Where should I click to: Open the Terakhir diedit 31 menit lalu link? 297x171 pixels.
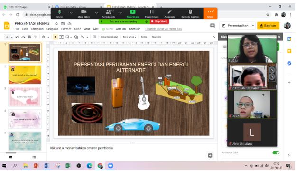164,29
